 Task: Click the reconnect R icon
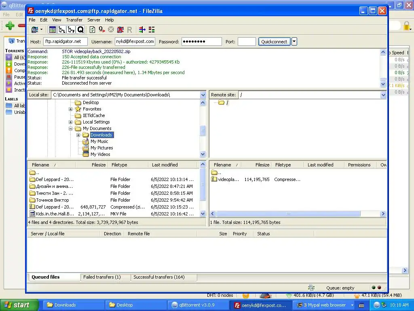[129, 30]
